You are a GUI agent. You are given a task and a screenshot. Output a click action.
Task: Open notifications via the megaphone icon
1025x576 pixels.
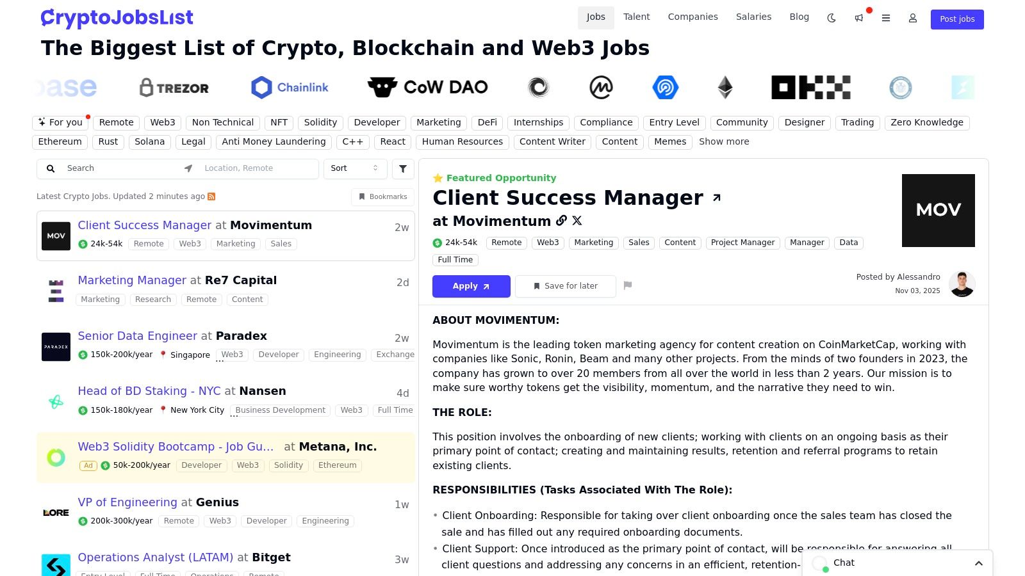[x=858, y=19]
